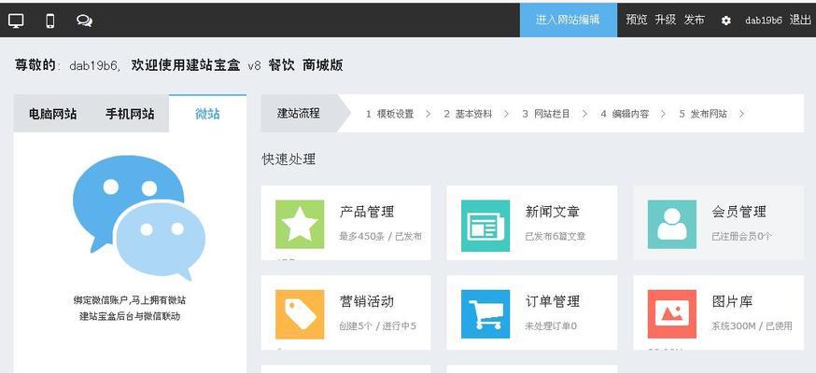Open the 新闻文章 title
Image resolution: width=816 pixels, height=373 pixels.
[553, 212]
